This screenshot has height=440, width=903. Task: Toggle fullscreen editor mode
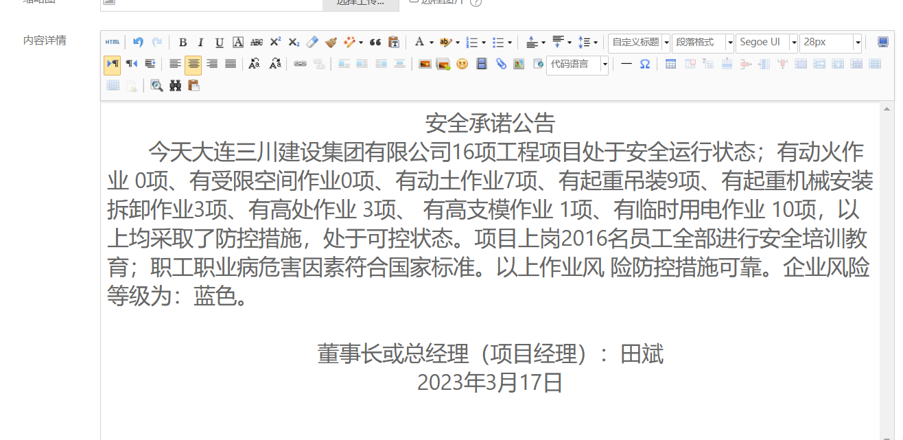883,42
